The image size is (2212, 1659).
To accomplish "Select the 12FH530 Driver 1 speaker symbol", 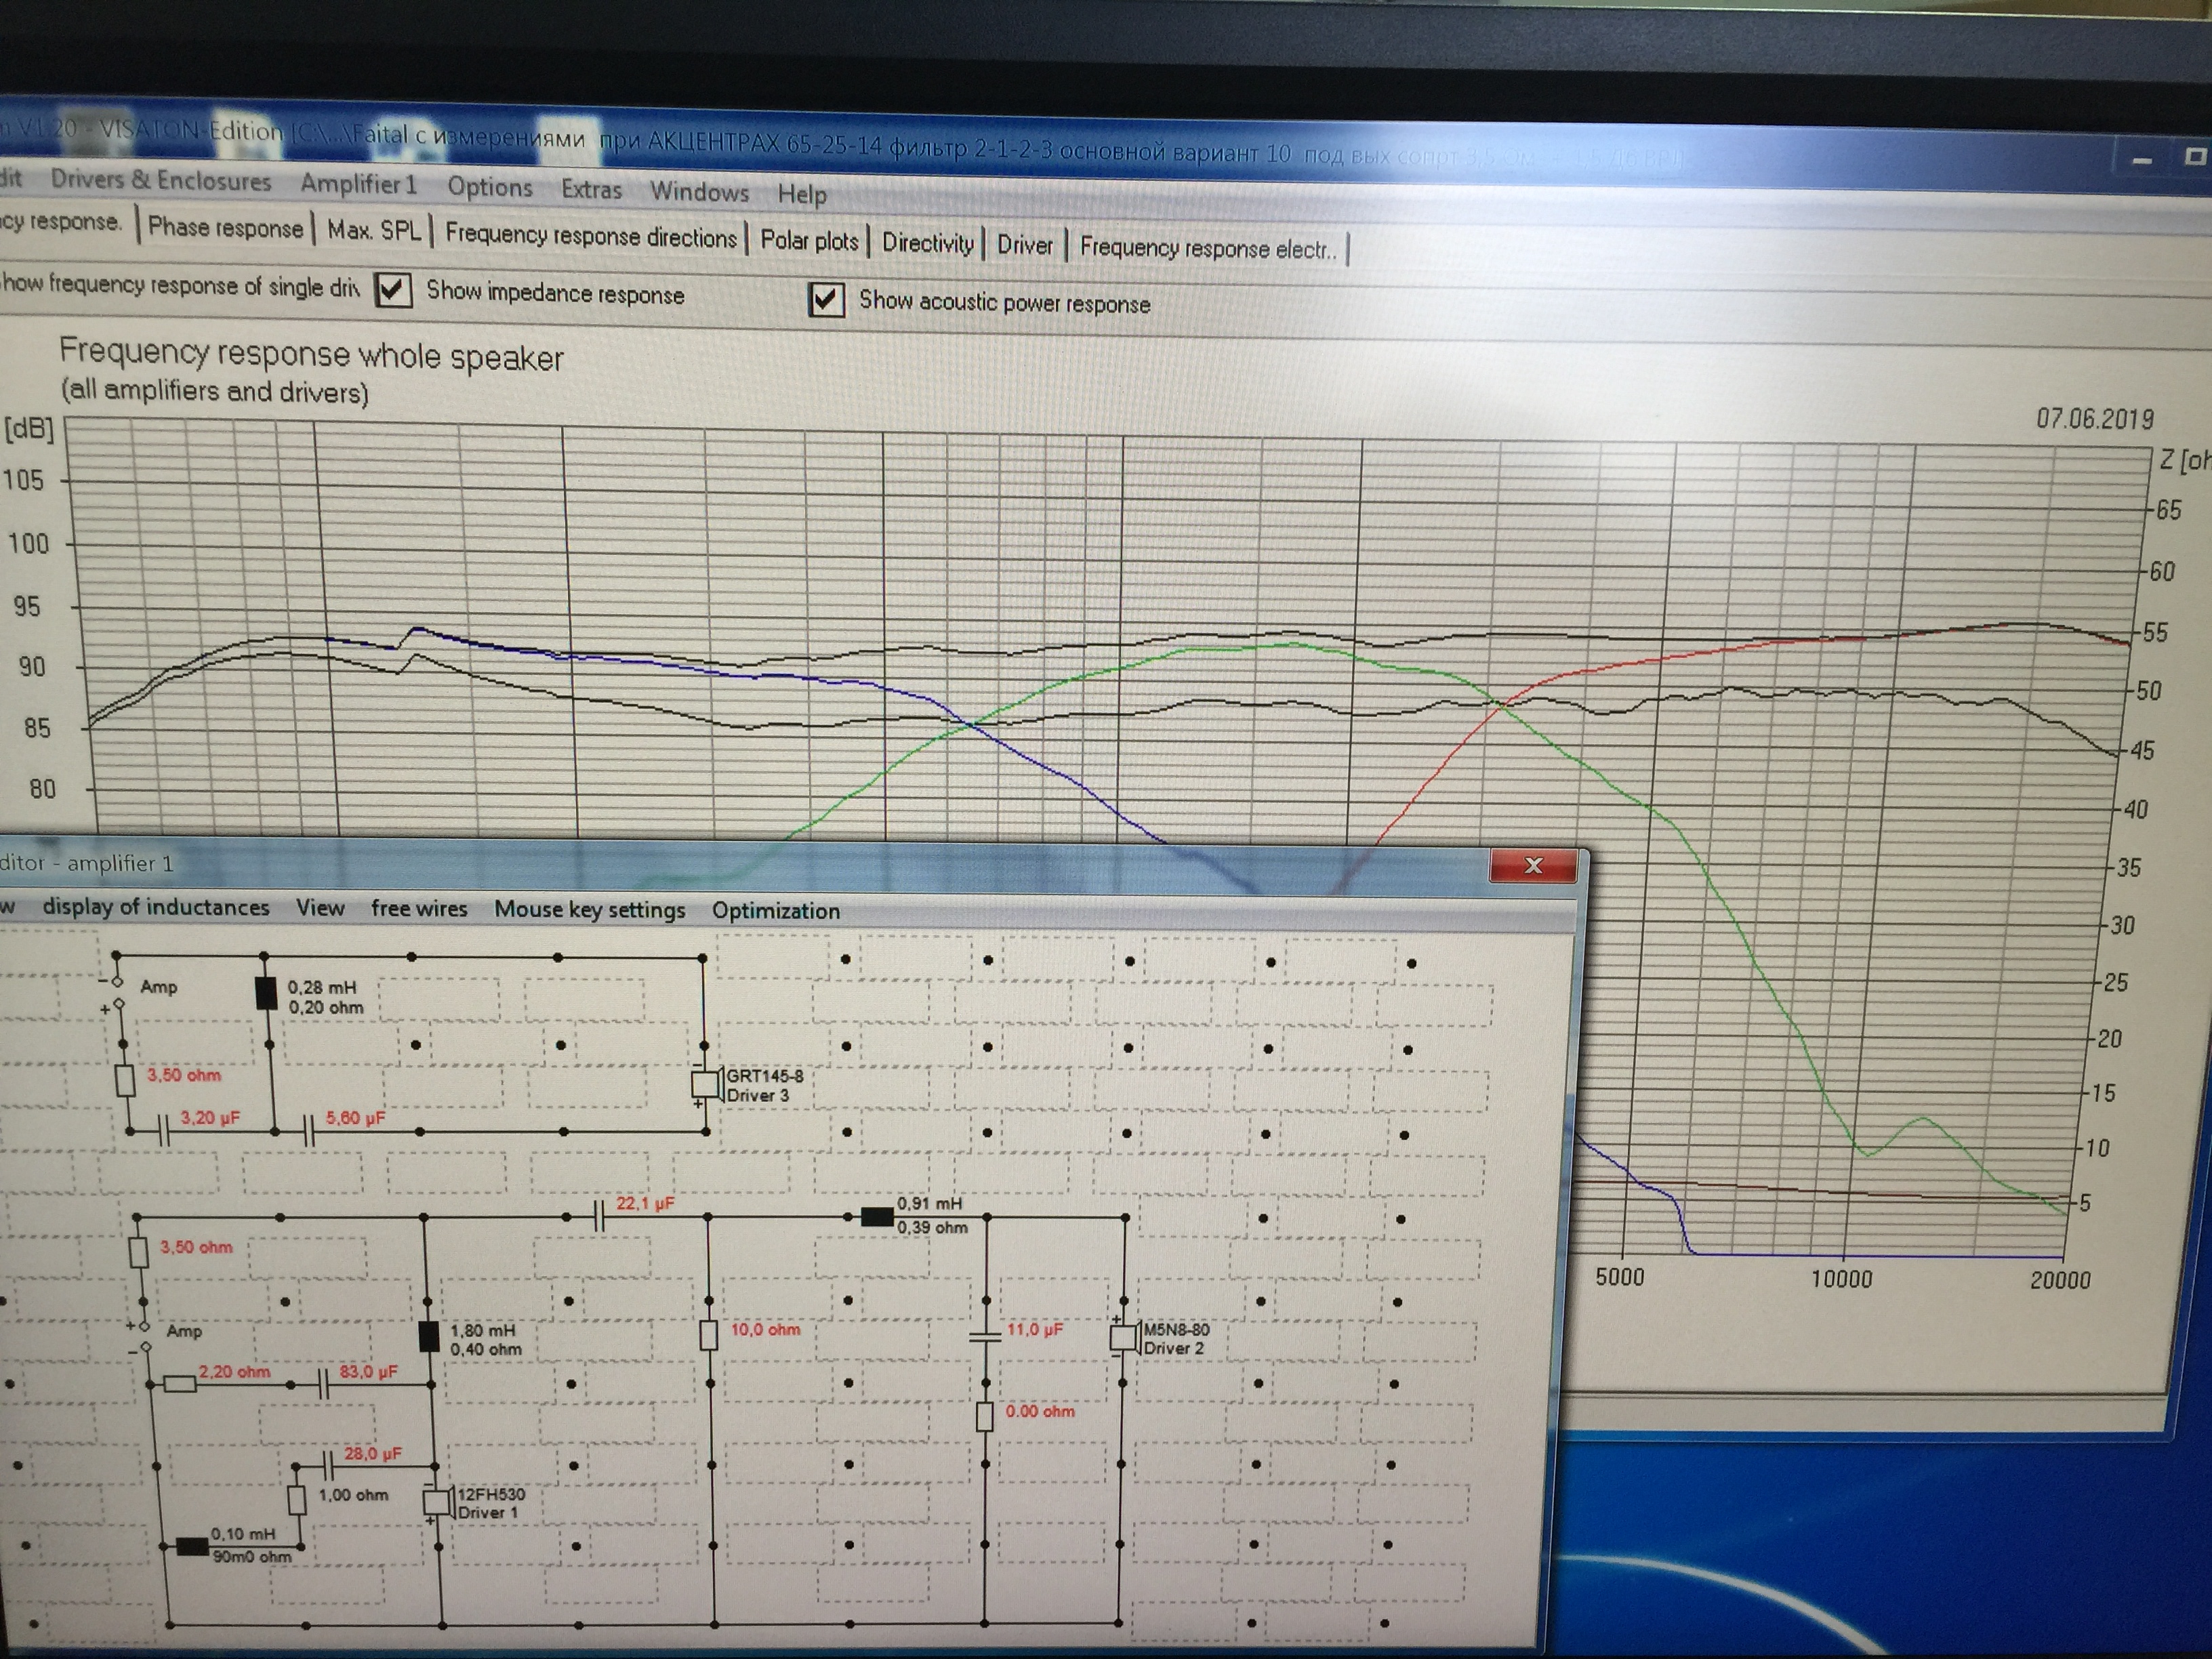I will pos(438,1501).
